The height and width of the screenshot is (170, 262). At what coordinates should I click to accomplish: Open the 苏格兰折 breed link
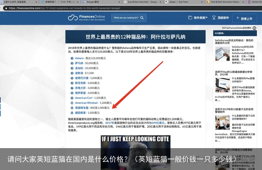click(80, 88)
